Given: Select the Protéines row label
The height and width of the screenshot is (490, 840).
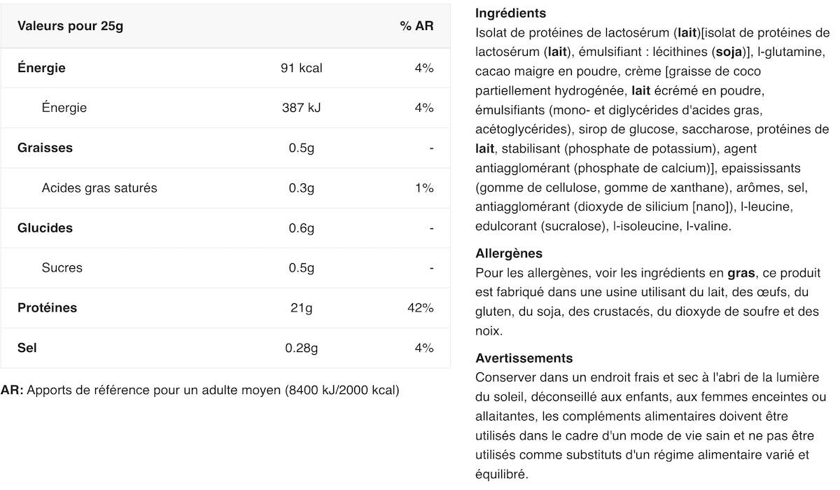Looking at the screenshot, I should coord(47,307).
